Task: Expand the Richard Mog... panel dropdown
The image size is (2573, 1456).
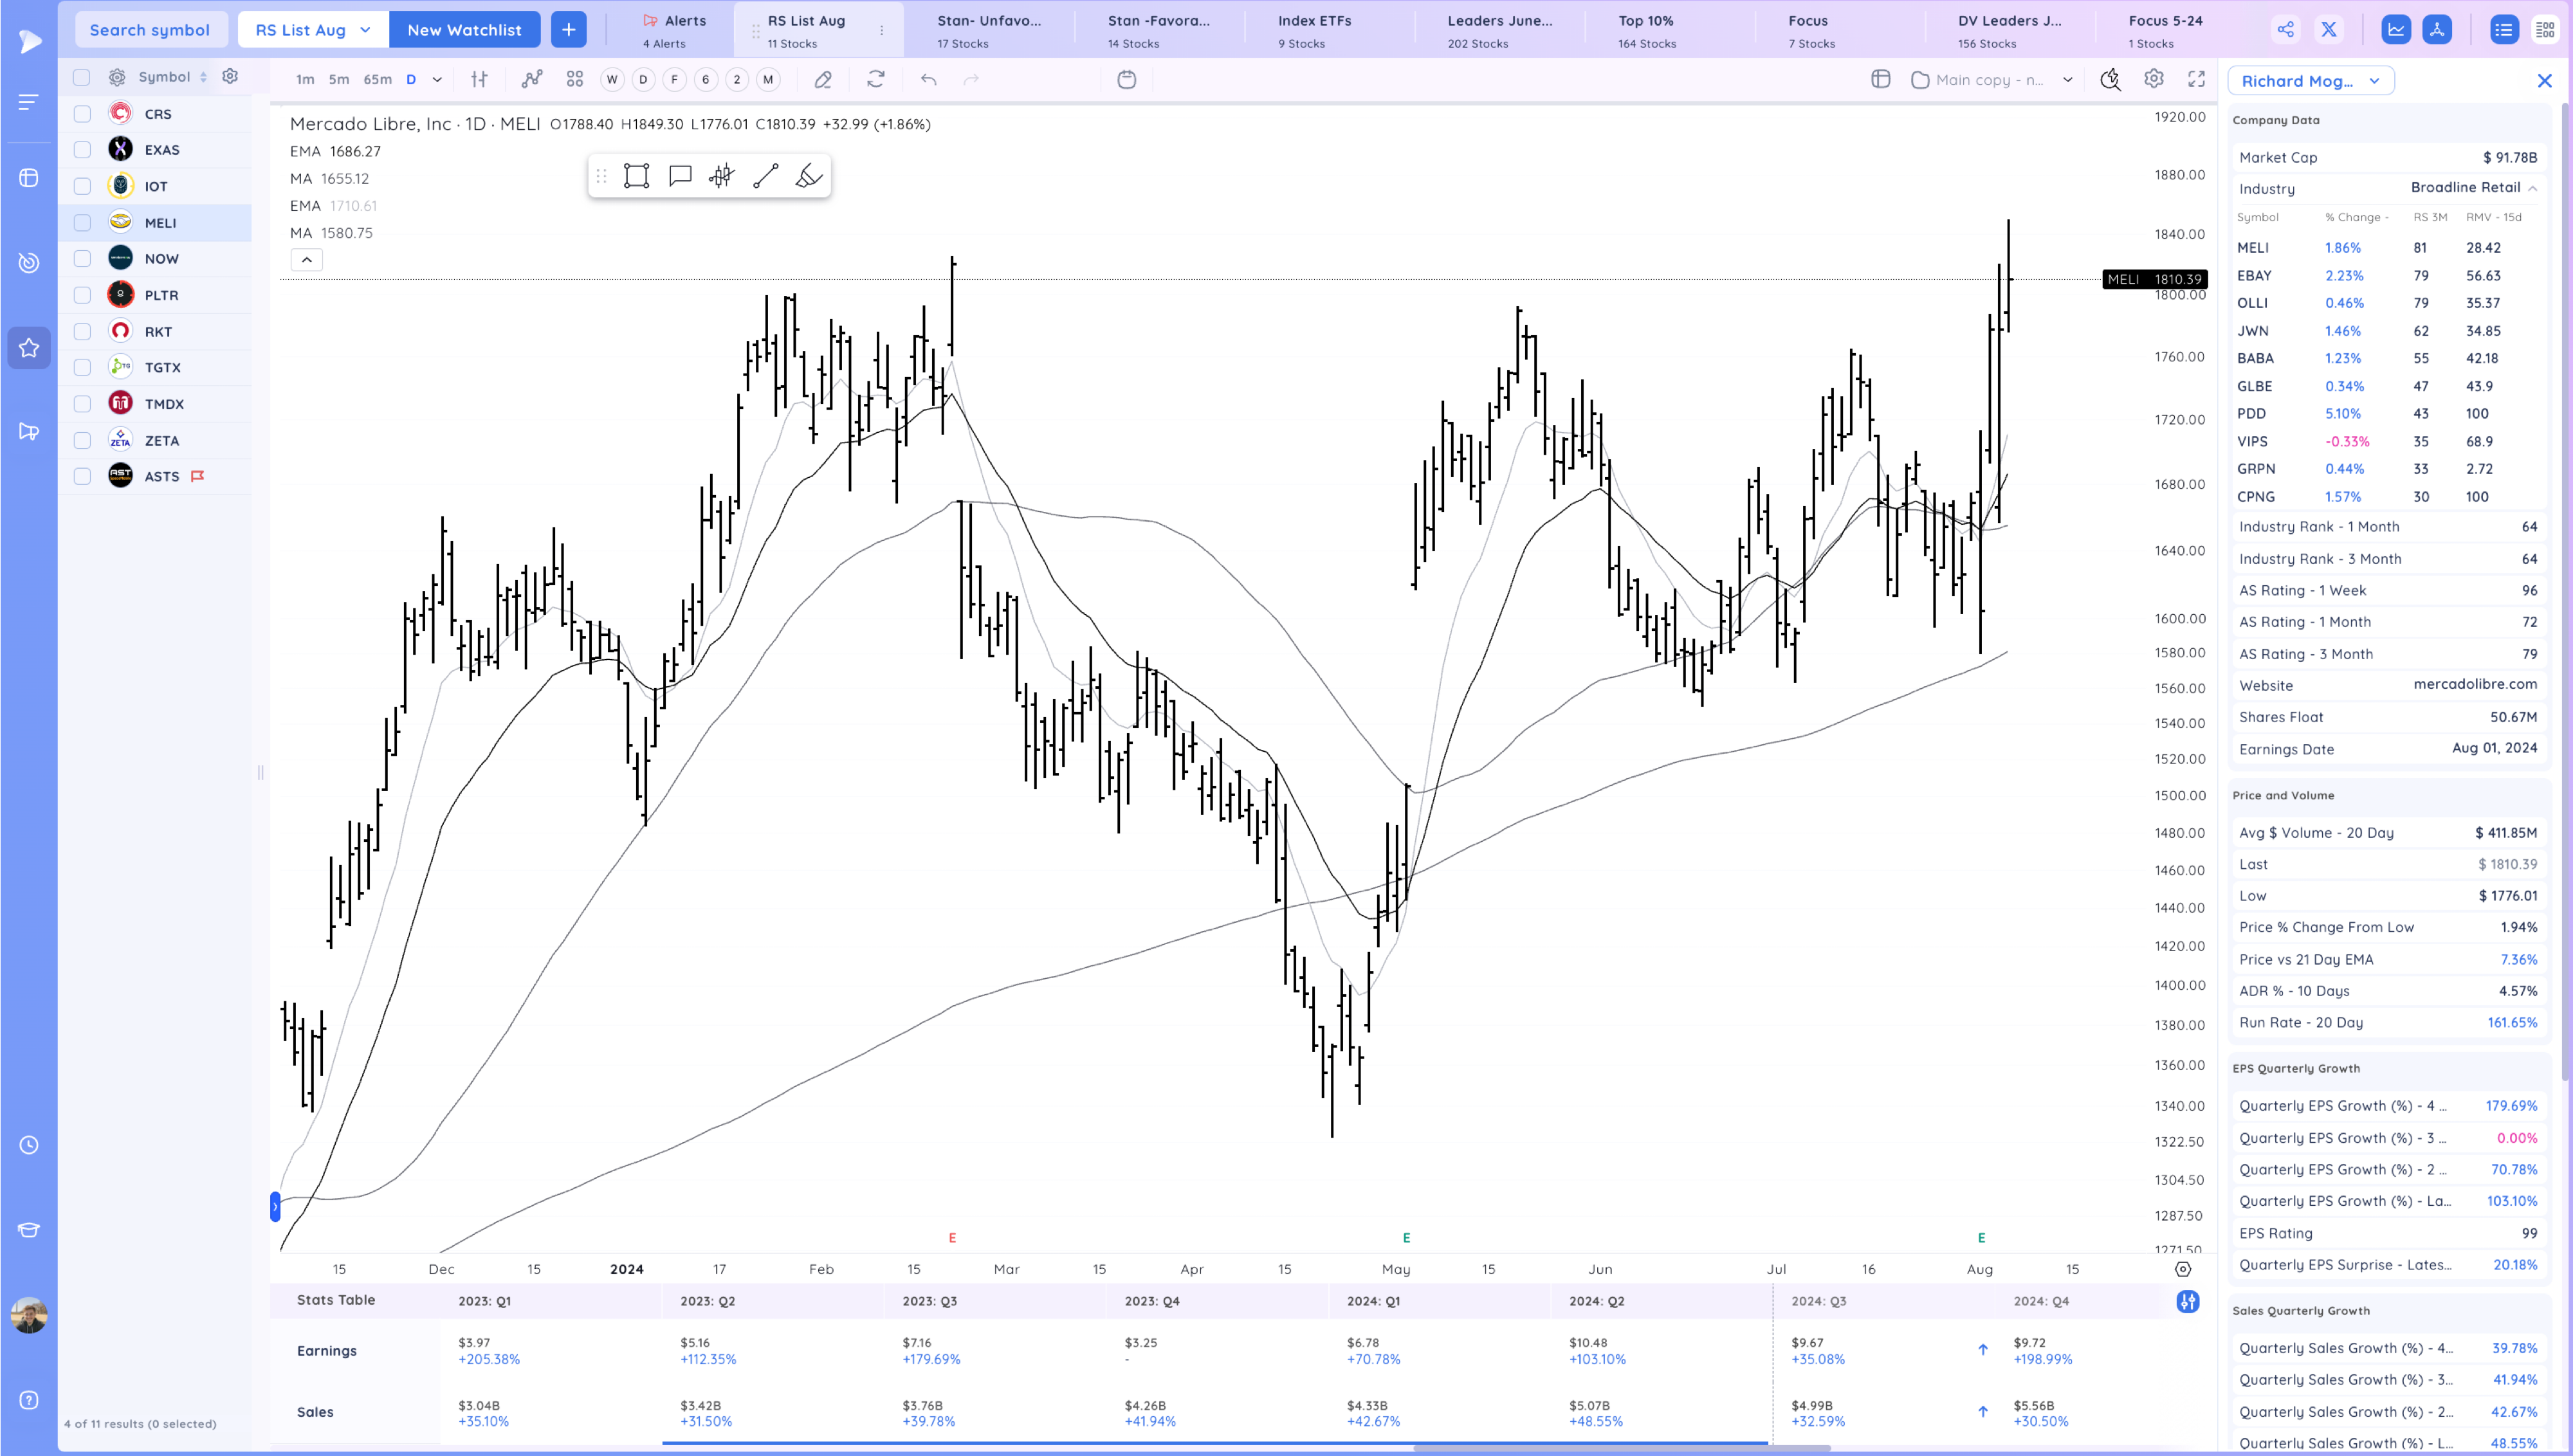Action: tap(2310, 81)
